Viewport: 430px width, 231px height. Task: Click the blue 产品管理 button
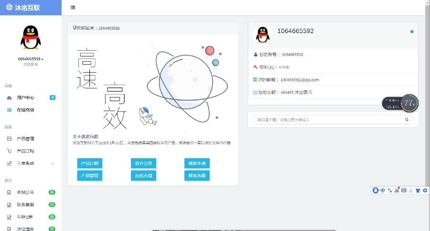click(90, 176)
